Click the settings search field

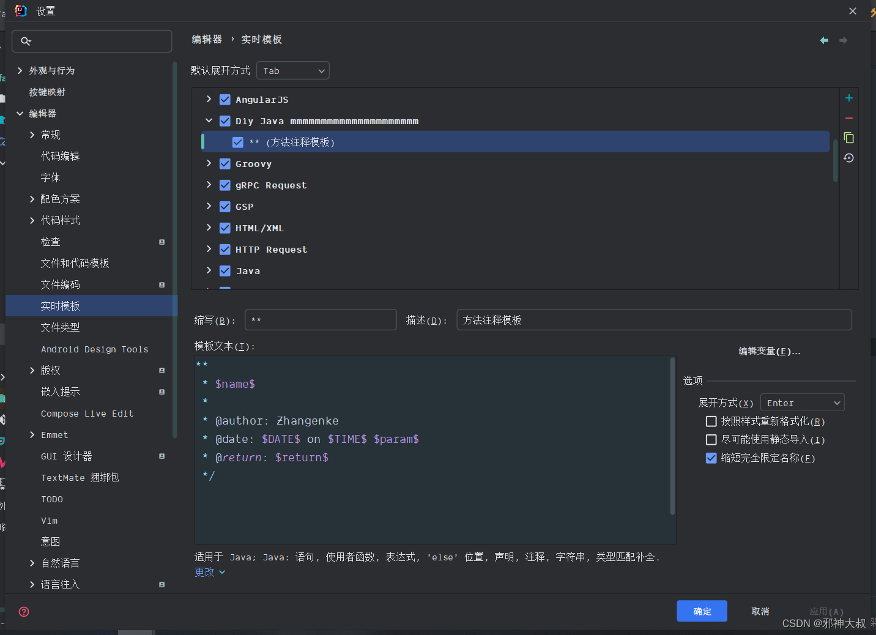pyautogui.click(x=92, y=41)
